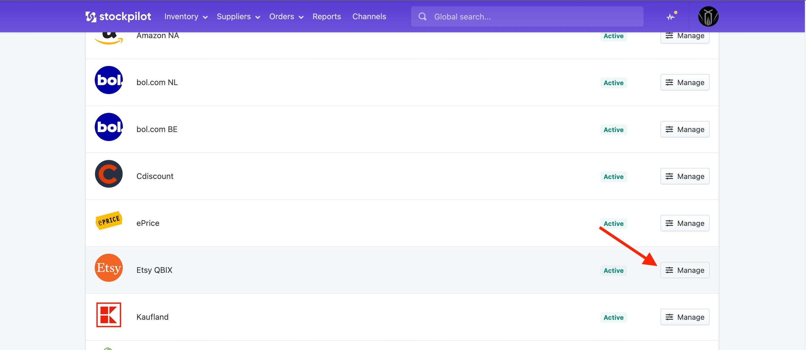
Task: Select the bol.com BE channel name
Action: coord(157,129)
